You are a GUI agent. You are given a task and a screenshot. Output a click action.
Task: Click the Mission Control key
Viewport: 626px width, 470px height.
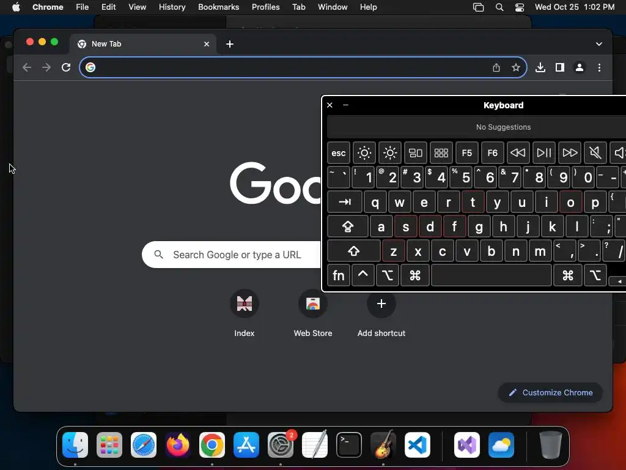pos(416,152)
